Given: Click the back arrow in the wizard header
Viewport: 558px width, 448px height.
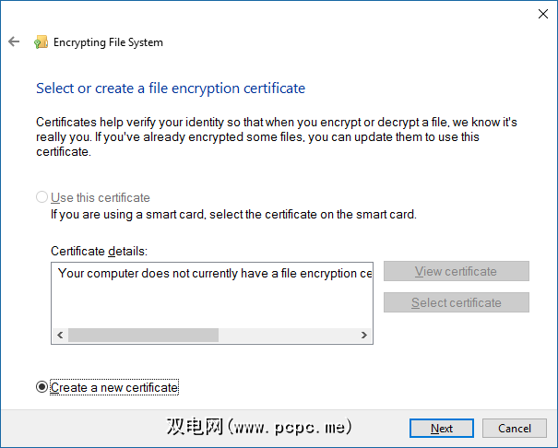Looking at the screenshot, I should pyautogui.click(x=14, y=42).
